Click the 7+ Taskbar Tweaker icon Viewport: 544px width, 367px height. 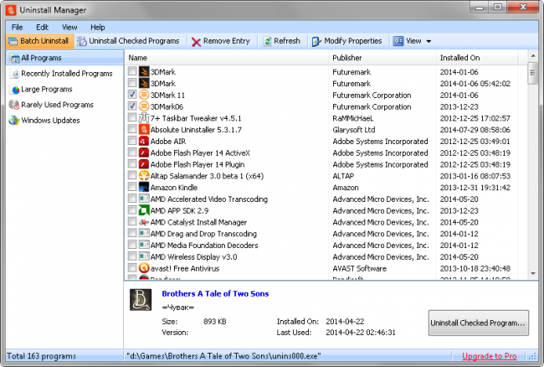tap(144, 117)
